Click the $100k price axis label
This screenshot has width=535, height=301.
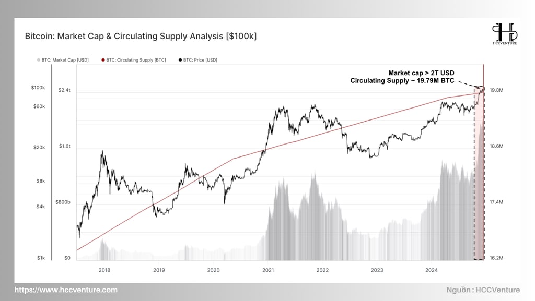coord(38,88)
